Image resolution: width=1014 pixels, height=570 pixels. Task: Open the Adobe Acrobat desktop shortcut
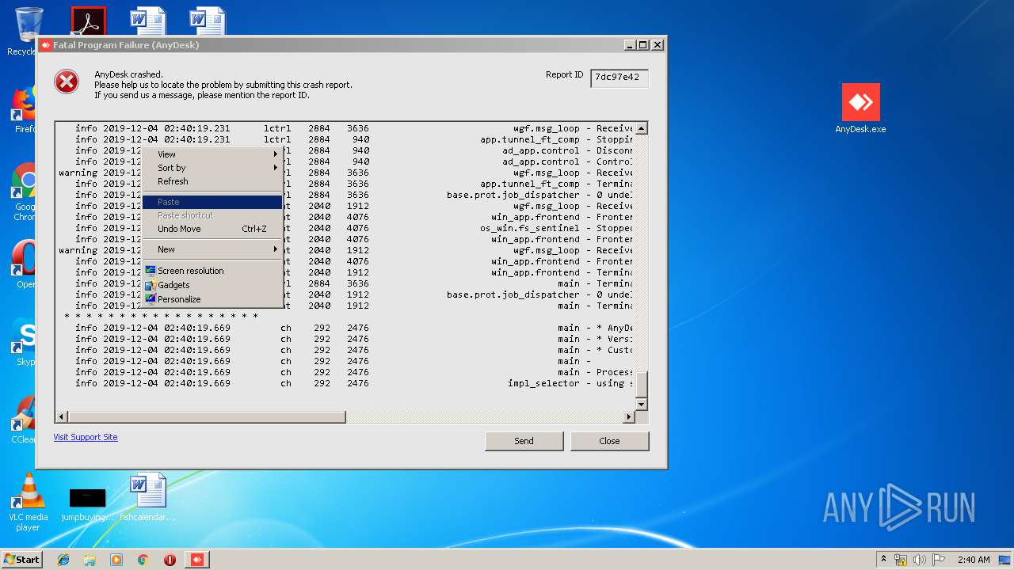click(88, 21)
